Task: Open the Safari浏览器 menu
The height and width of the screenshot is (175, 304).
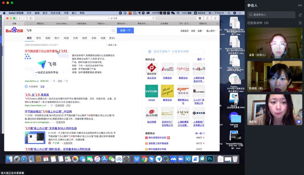Action: pos(16,13)
